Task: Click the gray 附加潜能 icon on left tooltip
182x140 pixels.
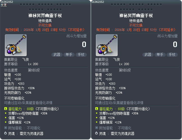Action: point(6,128)
